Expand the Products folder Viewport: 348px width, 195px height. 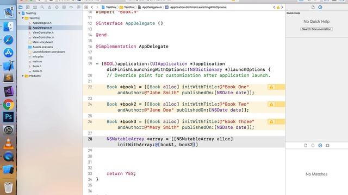(x=23, y=76)
